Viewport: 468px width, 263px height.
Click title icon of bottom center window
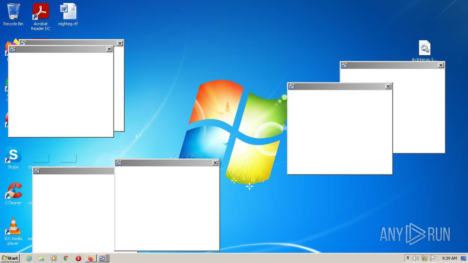coord(118,163)
